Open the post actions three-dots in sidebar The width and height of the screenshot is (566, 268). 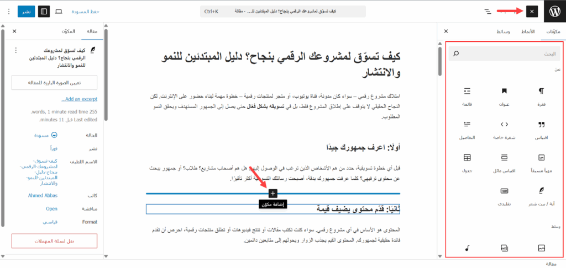click(15, 50)
